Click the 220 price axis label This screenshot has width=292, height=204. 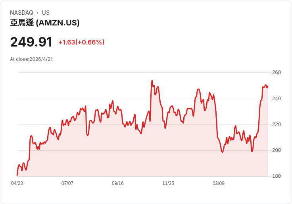coord(277,124)
